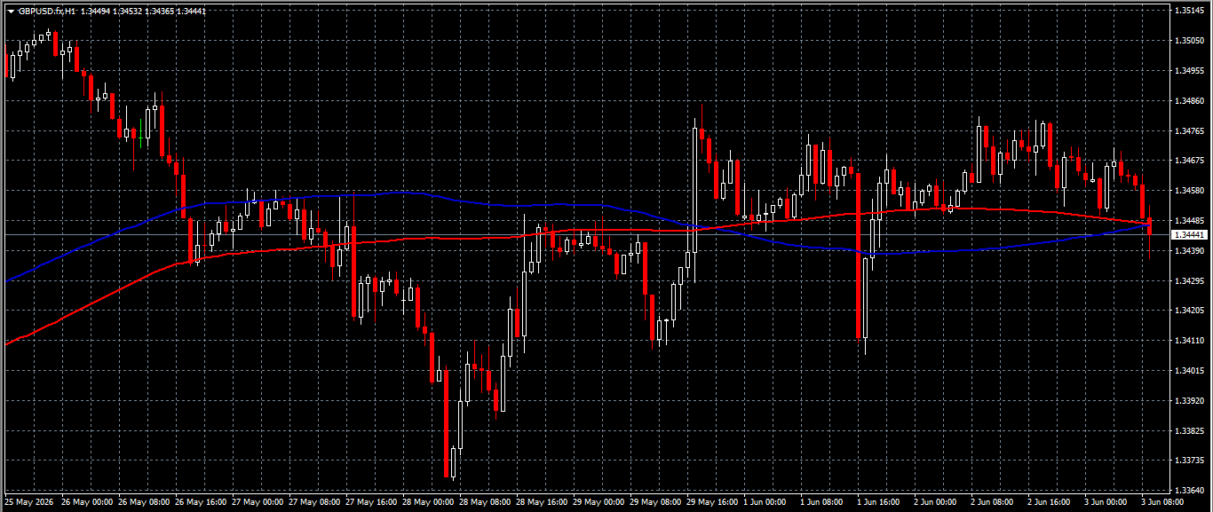Click the 1.34295 price scale label
The height and width of the screenshot is (512, 1213).
(1189, 281)
